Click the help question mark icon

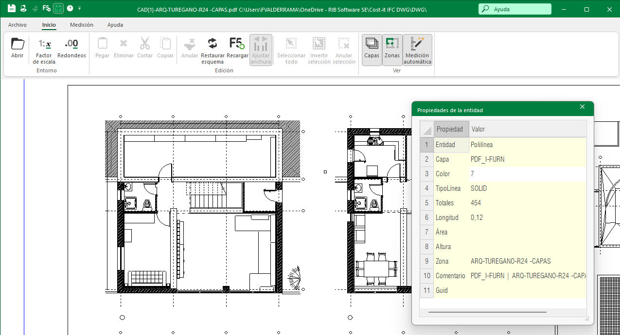click(70, 8)
